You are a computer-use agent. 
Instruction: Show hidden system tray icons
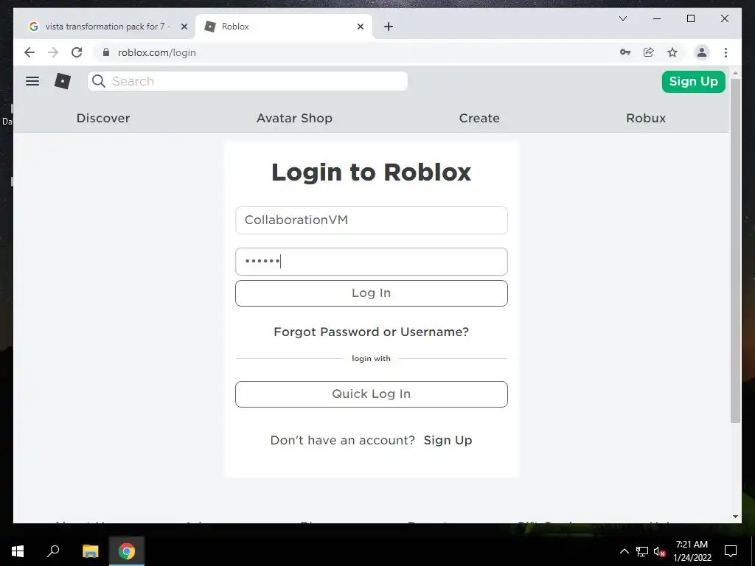[x=624, y=551]
